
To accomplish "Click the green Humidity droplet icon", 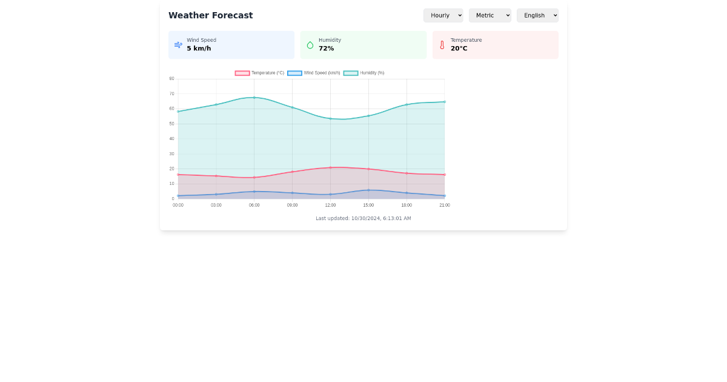I will 310,45.
